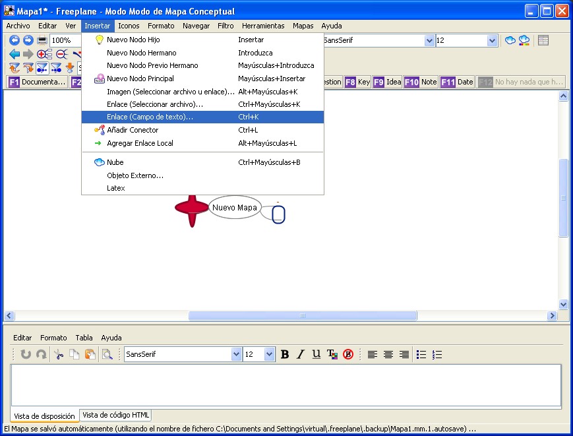Select Nuevo Nodo Previo Hermano entry
The width and height of the screenshot is (573, 436).
coord(203,65)
